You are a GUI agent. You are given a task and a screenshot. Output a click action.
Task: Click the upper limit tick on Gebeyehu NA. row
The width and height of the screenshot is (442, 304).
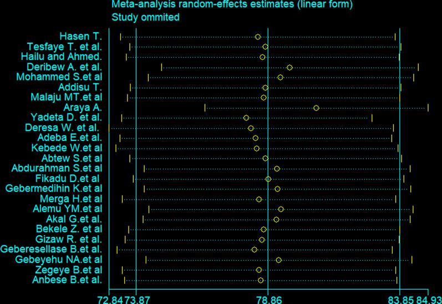pos(412,260)
